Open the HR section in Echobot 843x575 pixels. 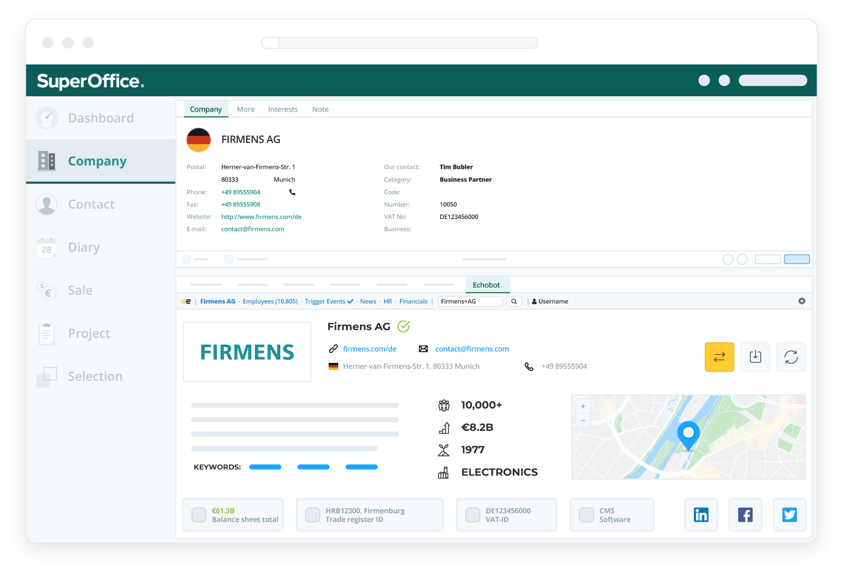[x=388, y=301]
